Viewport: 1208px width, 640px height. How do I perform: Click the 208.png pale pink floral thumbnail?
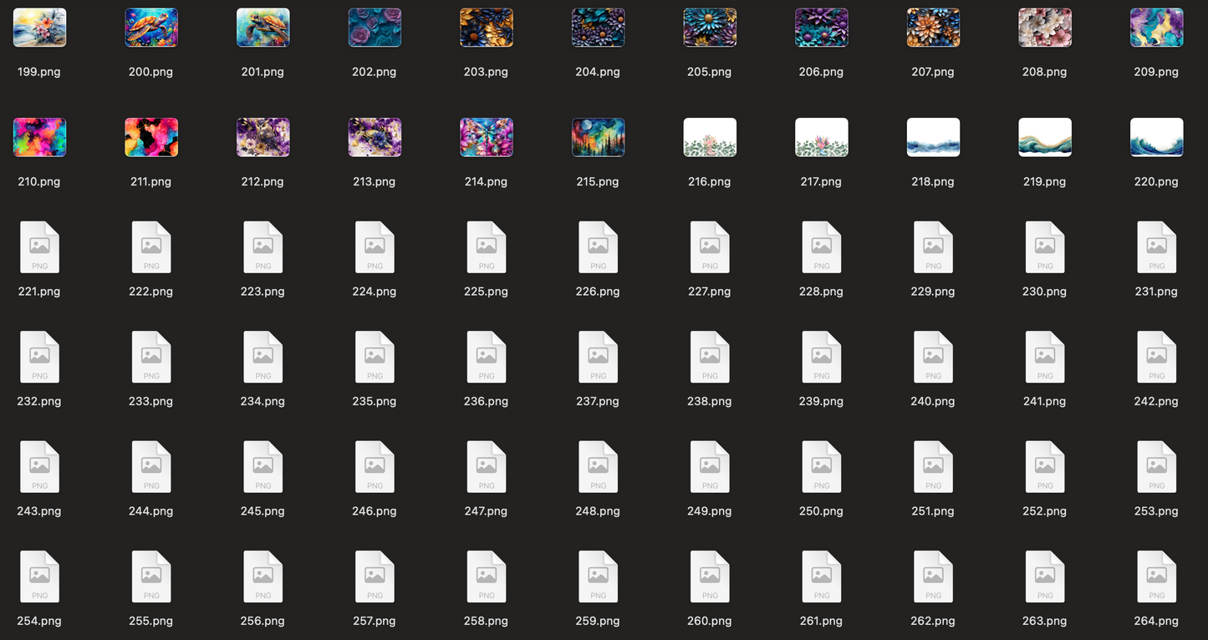[x=1045, y=28]
